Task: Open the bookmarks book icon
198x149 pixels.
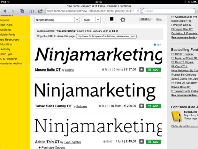Action: pyautogui.click(x=31, y=11)
